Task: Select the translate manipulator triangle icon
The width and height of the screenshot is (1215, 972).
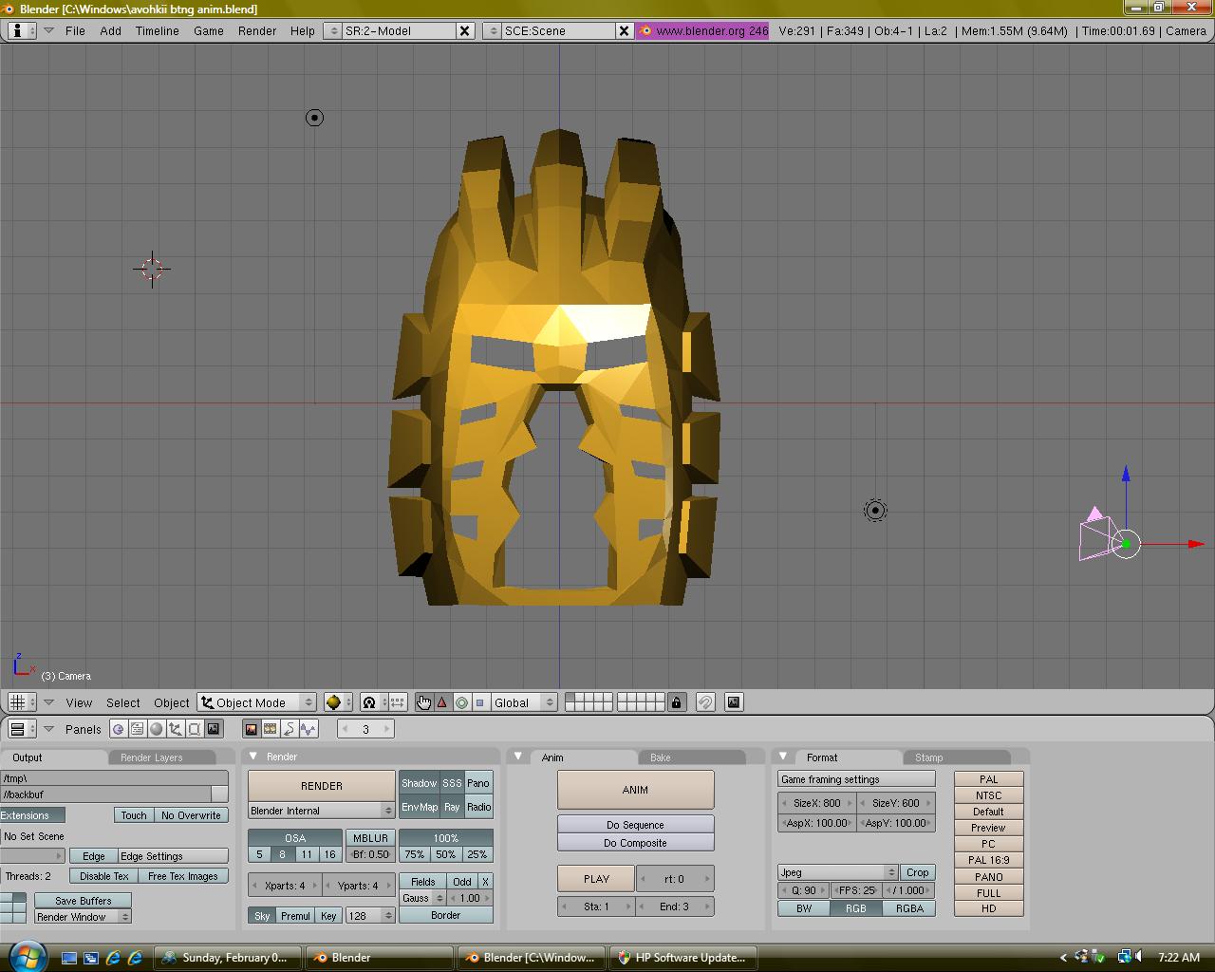Action: point(442,702)
